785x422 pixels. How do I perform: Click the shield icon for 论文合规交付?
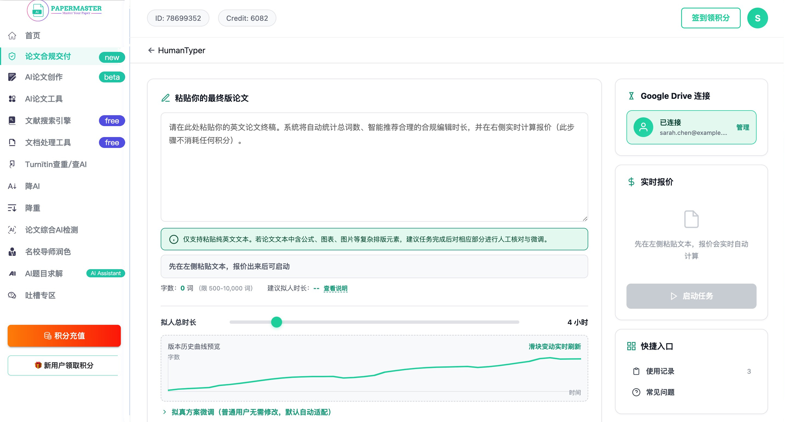point(12,57)
